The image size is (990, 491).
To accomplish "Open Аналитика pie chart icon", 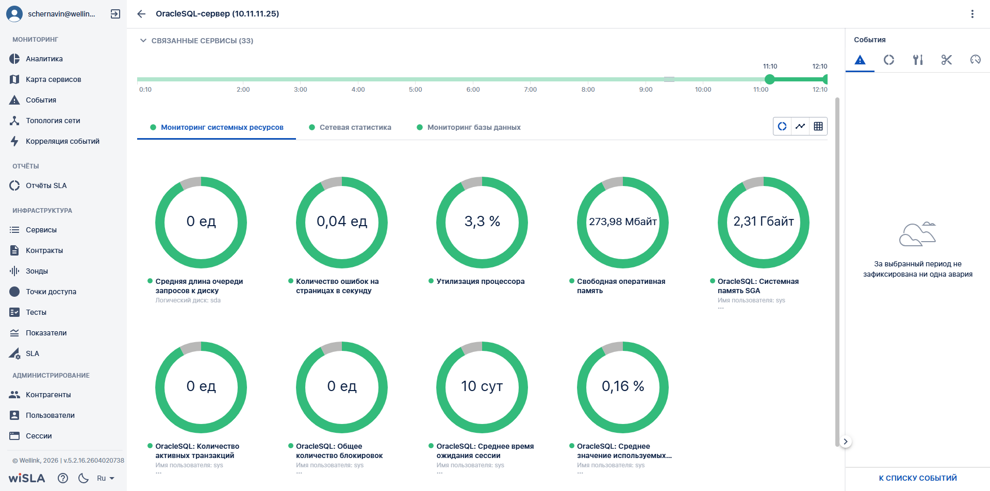I will (14, 59).
